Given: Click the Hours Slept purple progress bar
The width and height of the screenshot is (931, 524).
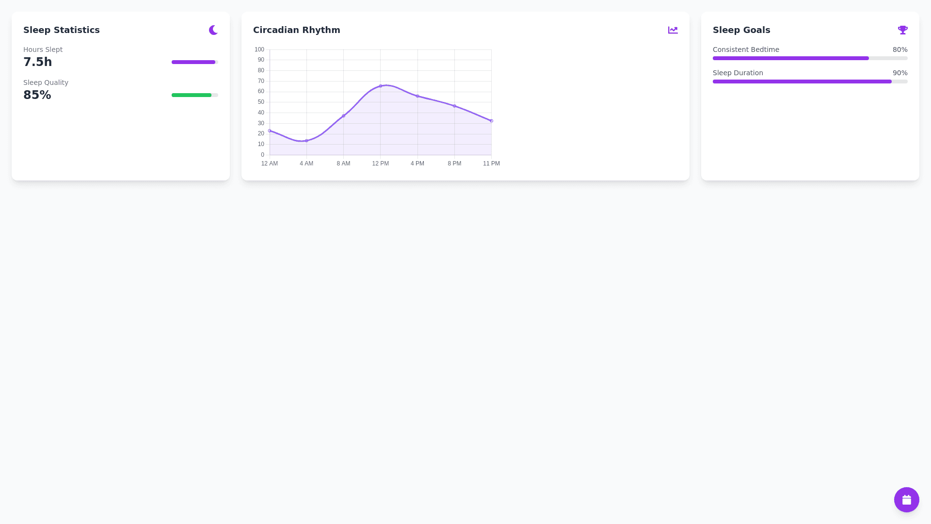Looking at the screenshot, I should coord(194,62).
